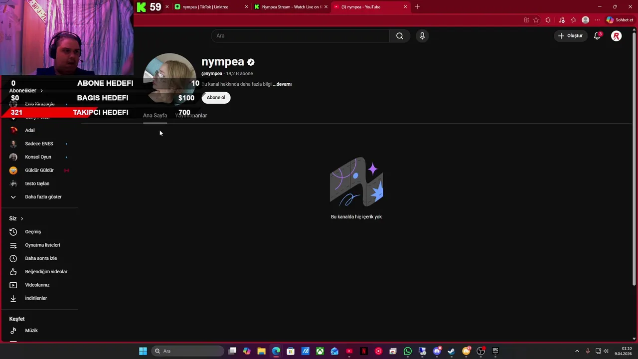Open the favorites list icon

[x=574, y=20]
